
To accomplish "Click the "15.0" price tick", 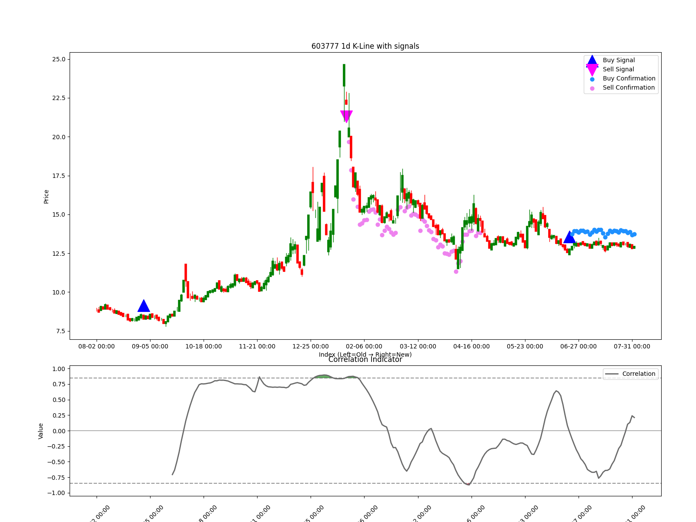I will pos(59,215).
